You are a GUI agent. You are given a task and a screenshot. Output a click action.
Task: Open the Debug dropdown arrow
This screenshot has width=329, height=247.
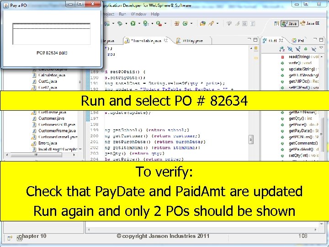coord(126,23)
